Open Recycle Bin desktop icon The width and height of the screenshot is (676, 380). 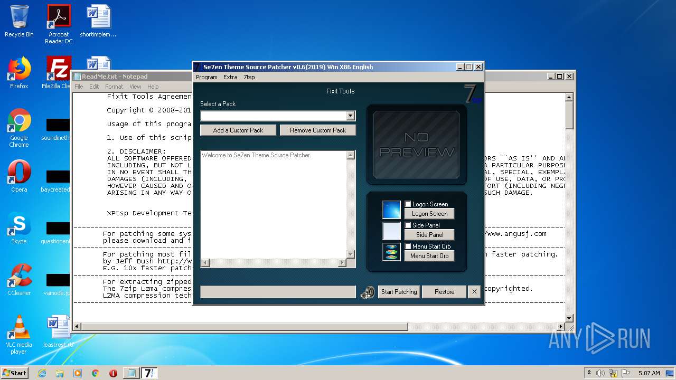19,22
